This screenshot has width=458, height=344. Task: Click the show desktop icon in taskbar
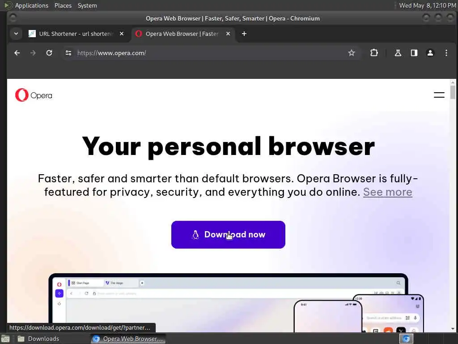(x=5, y=339)
